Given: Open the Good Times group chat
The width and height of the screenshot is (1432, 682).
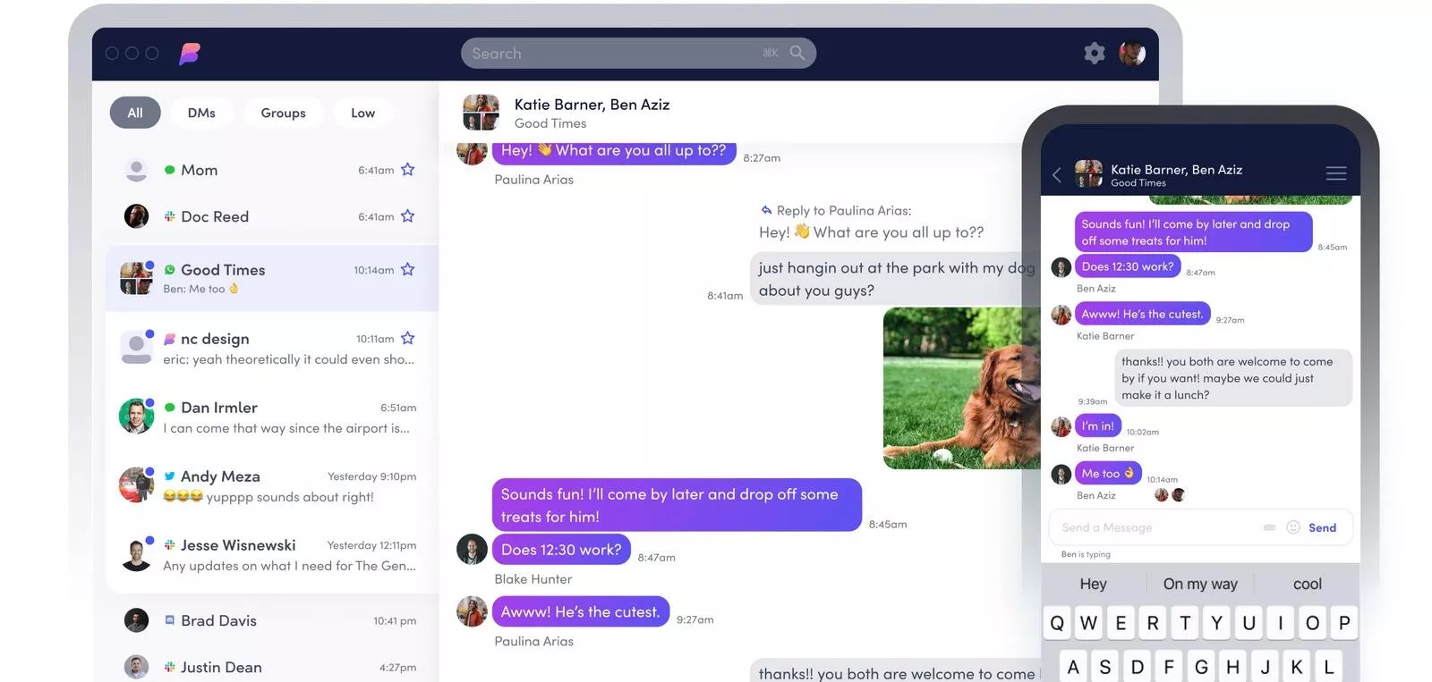Looking at the screenshot, I should tap(272, 278).
